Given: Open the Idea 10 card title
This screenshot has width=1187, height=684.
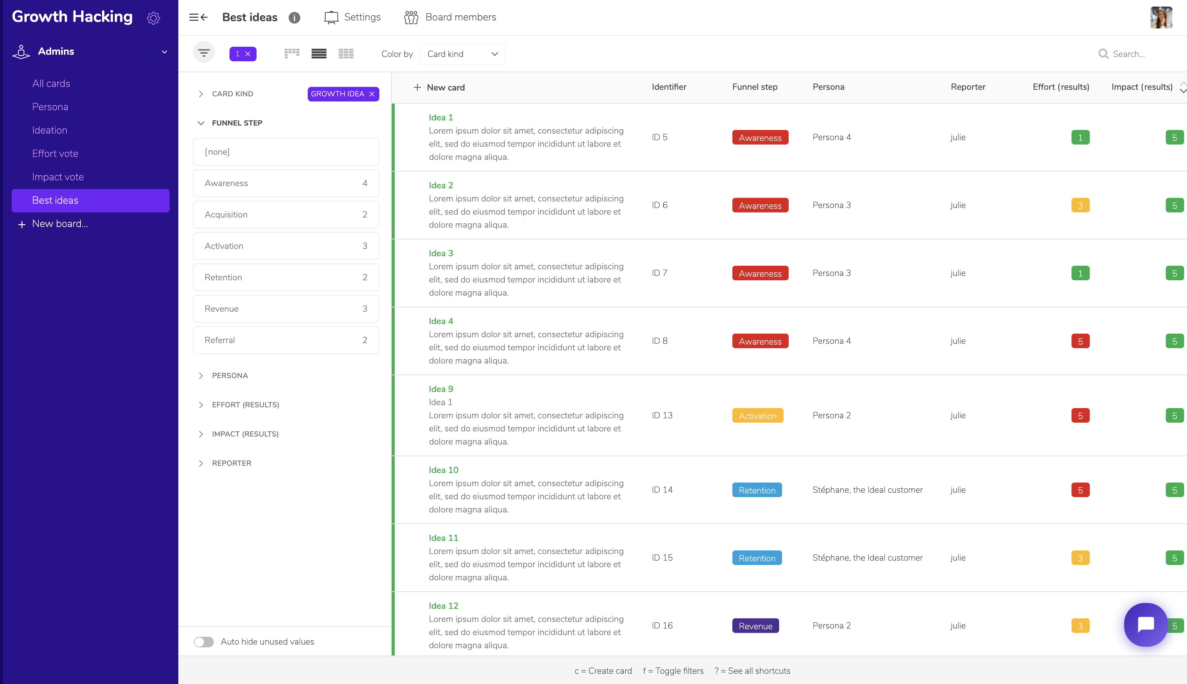Looking at the screenshot, I should [x=443, y=470].
